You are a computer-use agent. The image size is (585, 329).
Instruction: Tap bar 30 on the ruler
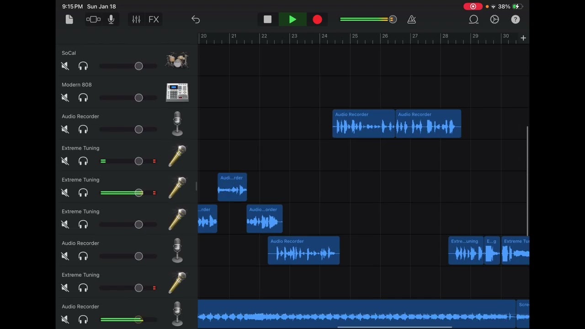tap(505, 36)
